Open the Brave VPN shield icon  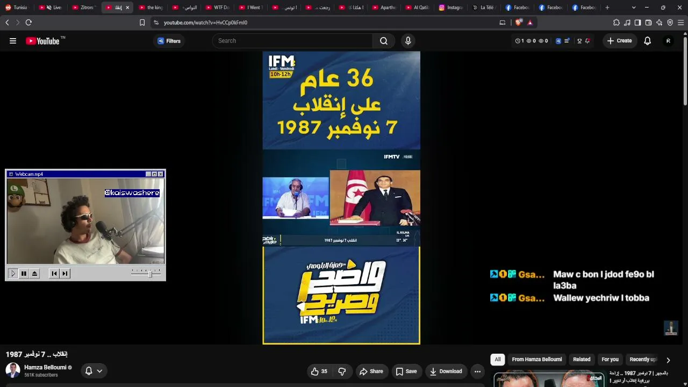tap(670, 23)
